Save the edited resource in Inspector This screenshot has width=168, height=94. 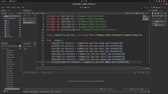[x=158, y=13]
